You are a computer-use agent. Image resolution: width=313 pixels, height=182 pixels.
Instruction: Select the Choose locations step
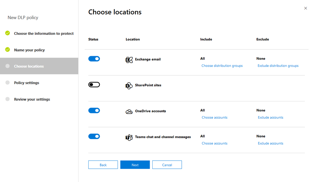(39, 66)
